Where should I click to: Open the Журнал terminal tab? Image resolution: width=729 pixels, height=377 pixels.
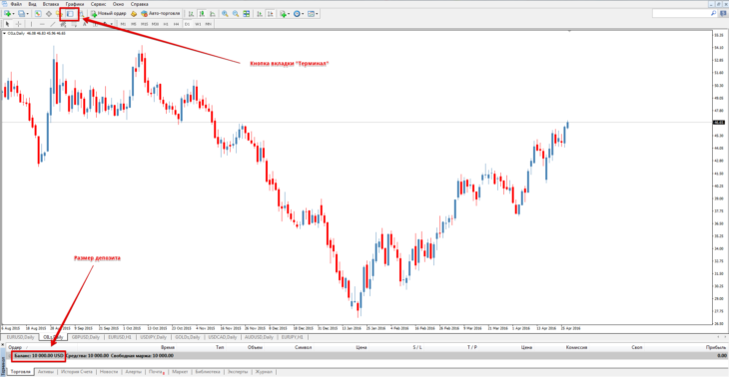264,372
